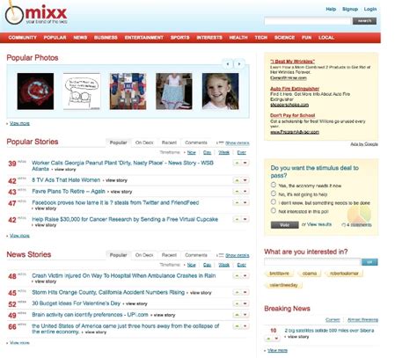Viewport: 417px width, 358px height.
Task: Vote up the Brain activity UPI story
Action: 237,315
